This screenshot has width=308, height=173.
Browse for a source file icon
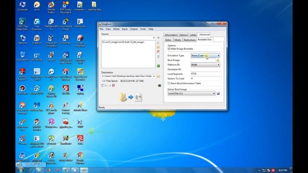click(158, 42)
